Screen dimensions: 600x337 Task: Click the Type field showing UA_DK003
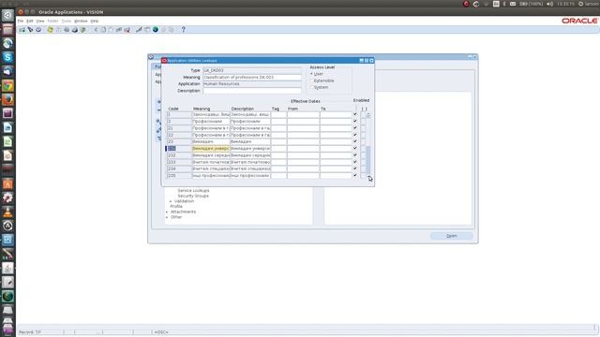click(252, 70)
